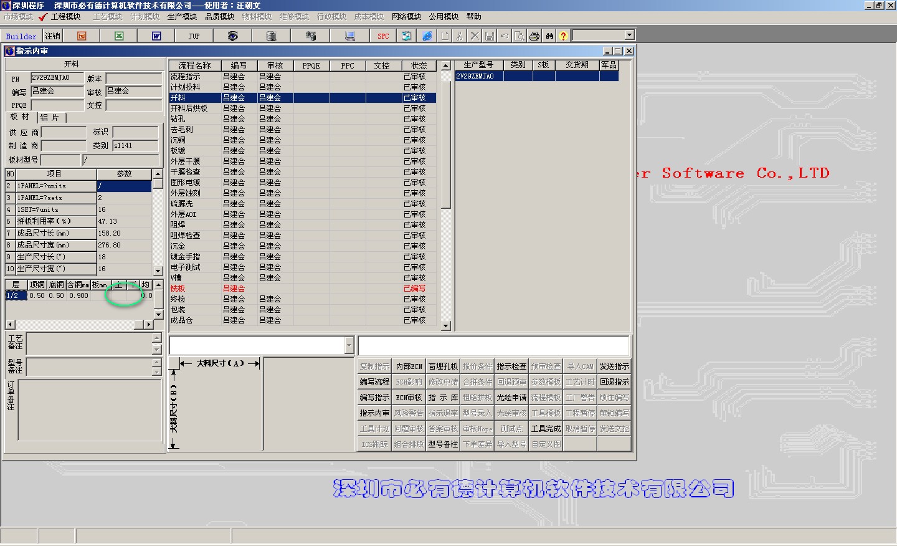Expand the toolbar combo box dropdown
Image resolution: width=897 pixels, height=546 pixels.
(x=629, y=36)
